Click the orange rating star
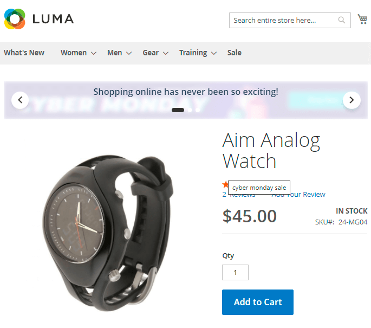The height and width of the screenshot is (328, 371). tap(225, 184)
